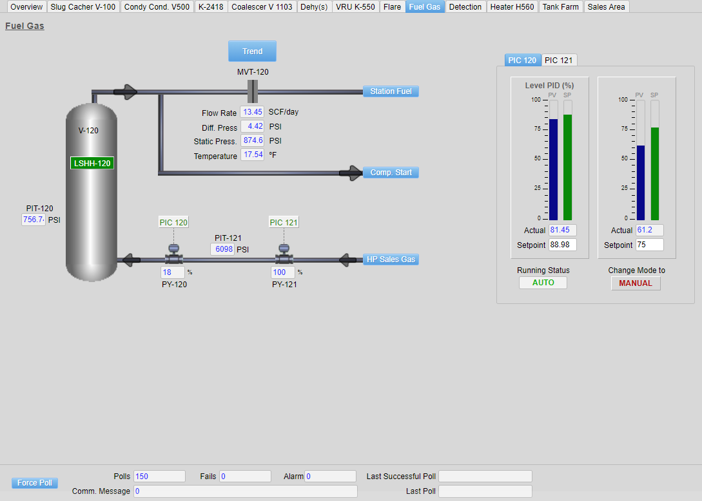702x501 pixels.
Task: Open the Condy Cond. V500 tab
Action: 157,6
